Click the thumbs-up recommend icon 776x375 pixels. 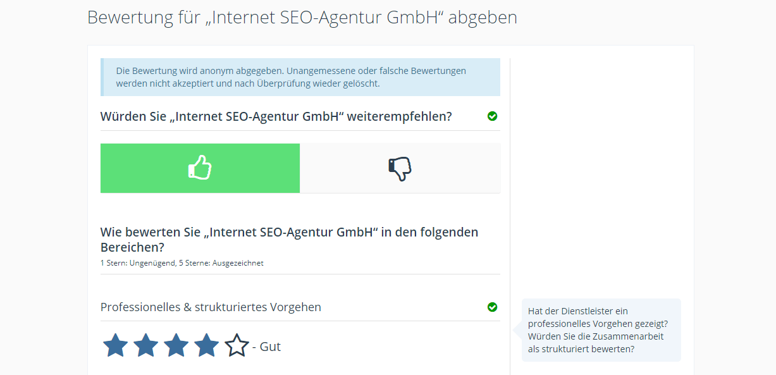pyautogui.click(x=200, y=168)
